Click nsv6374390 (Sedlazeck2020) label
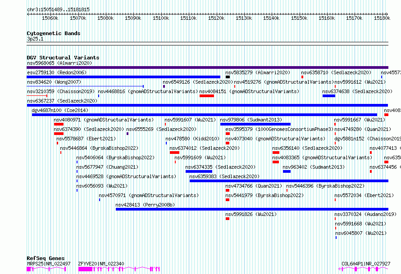401x274 pixels. [89, 129]
